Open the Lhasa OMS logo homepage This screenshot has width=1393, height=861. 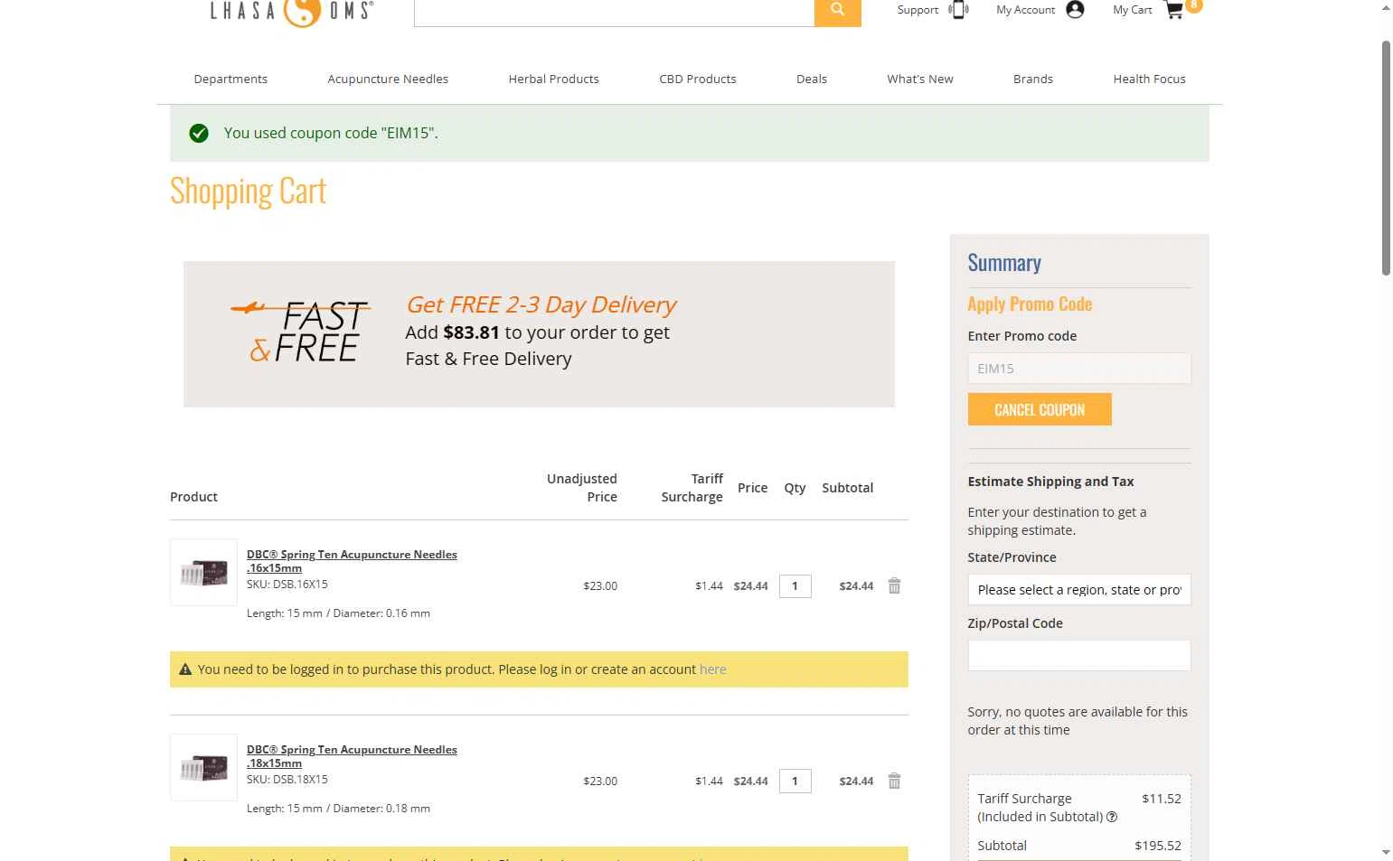pyautogui.click(x=291, y=12)
